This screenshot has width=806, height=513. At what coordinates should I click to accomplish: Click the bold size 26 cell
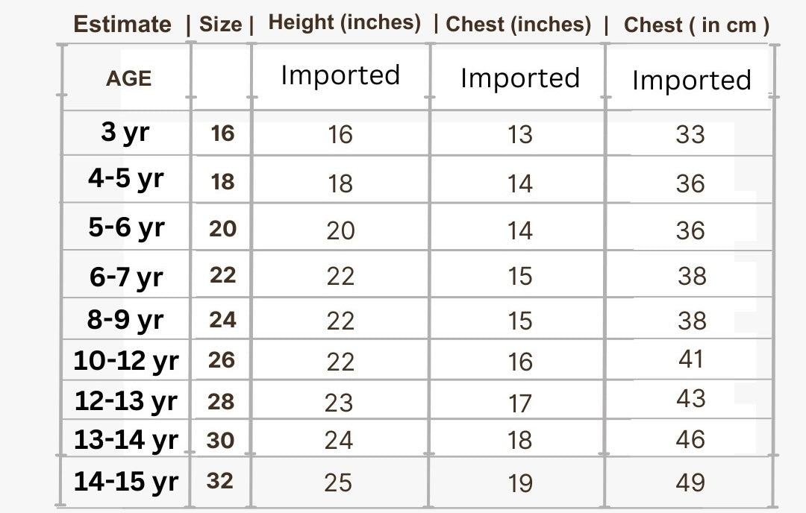click(x=222, y=360)
